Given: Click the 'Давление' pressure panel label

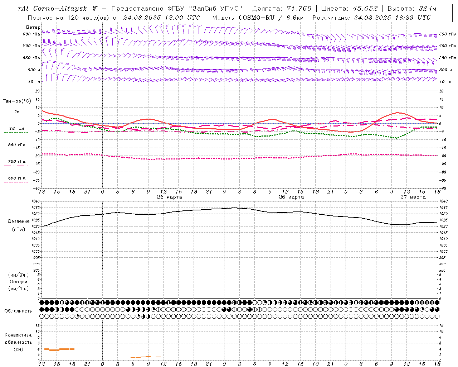Looking at the screenshot, I should 18,221.
